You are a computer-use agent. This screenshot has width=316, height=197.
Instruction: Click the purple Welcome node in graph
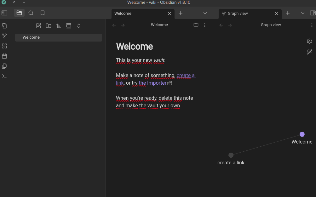coord(302,134)
